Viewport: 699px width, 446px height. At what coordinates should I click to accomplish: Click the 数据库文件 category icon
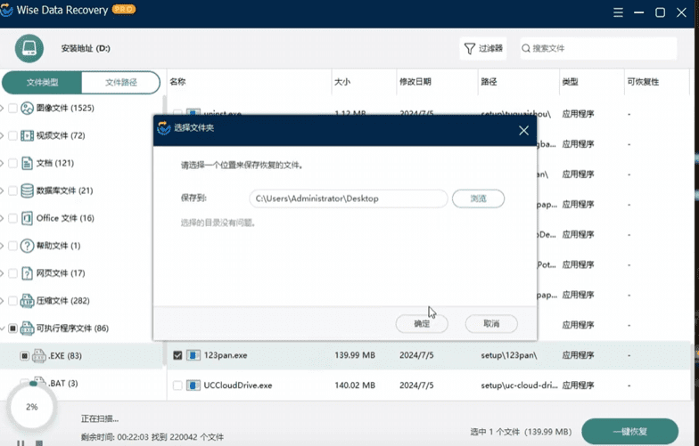pos(27,191)
